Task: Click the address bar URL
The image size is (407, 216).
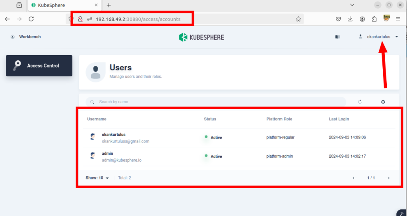Action: [138, 19]
